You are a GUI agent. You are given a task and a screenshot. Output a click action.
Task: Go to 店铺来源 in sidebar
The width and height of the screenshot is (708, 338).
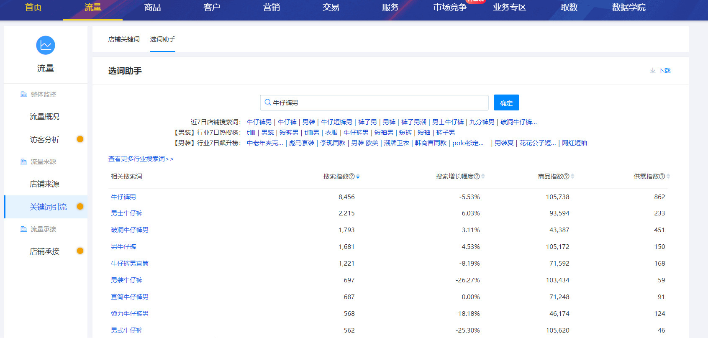click(44, 184)
